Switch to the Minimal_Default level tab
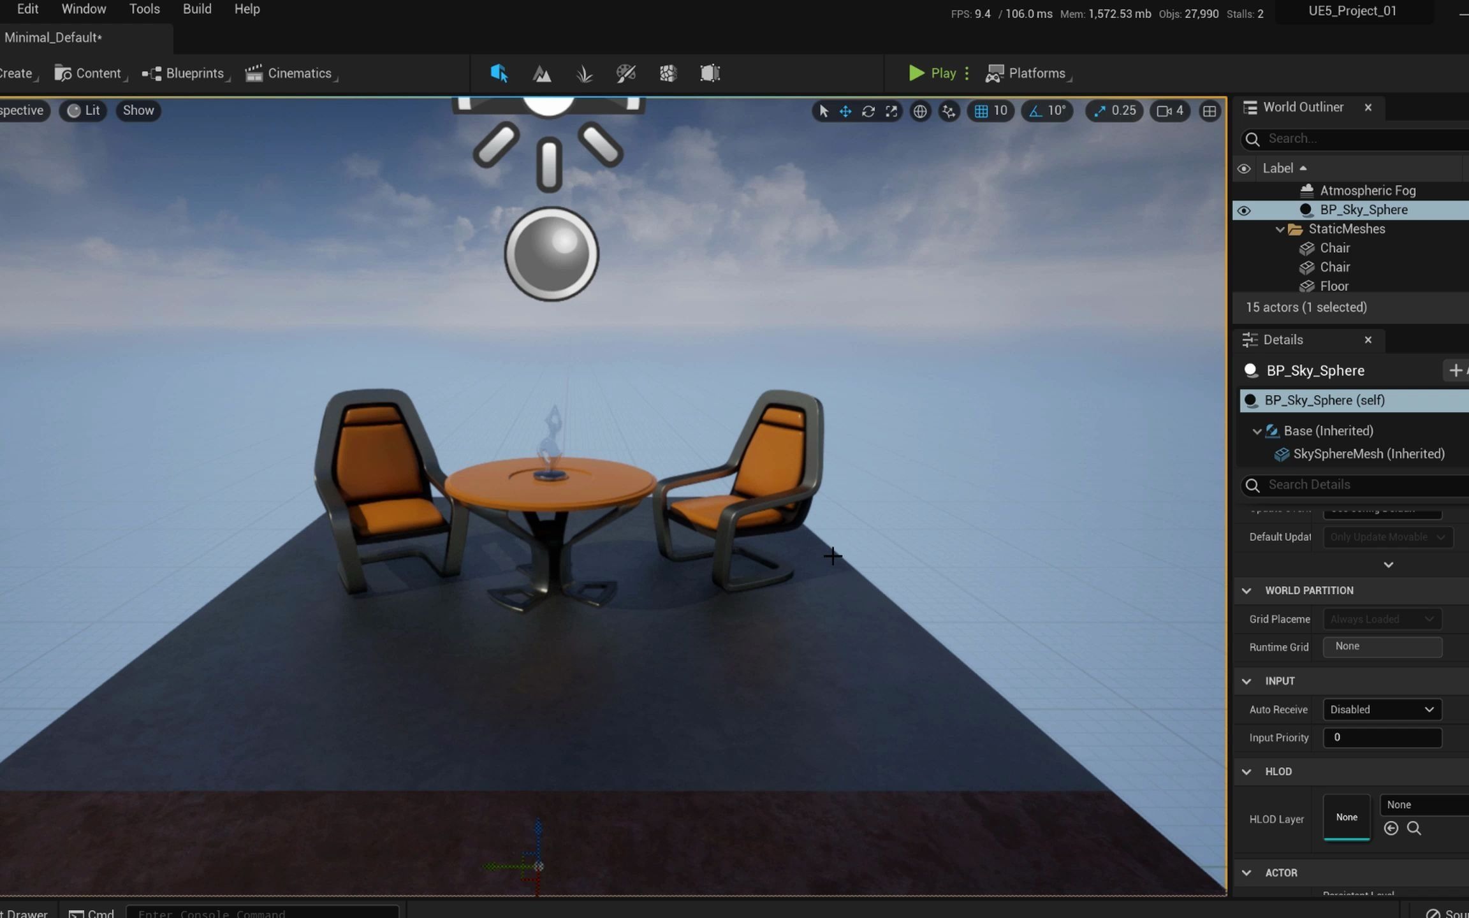This screenshot has height=918, width=1469. click(x=52, y=37)
